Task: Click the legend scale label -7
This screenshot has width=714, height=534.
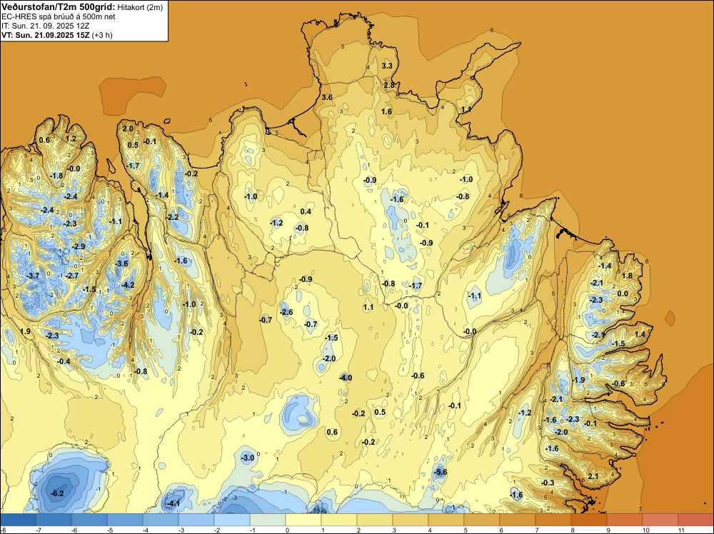Action: coord(39,530)
